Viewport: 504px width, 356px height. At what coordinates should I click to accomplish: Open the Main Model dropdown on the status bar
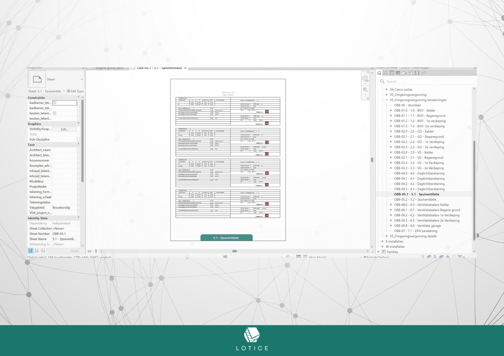pyautogui.click(x=360, y=257)
